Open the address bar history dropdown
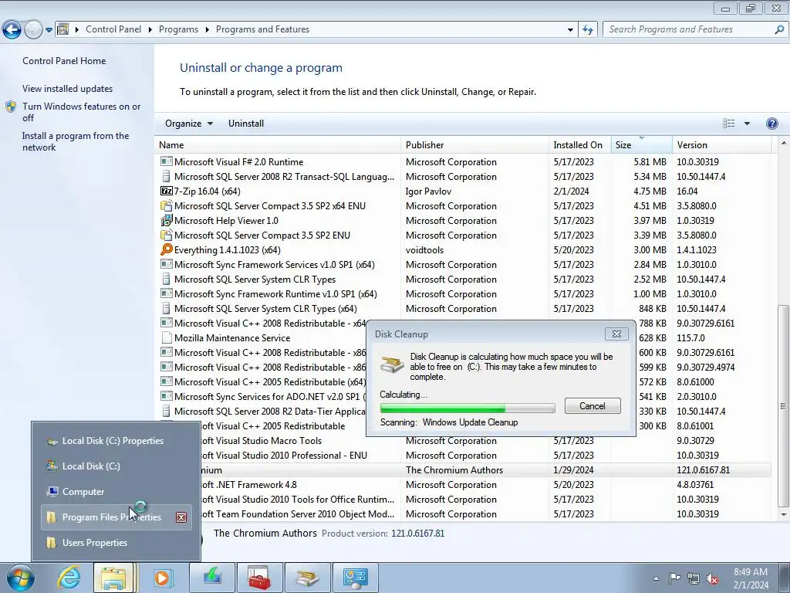The width and height of the screenshot is (790, 593). 570,30
